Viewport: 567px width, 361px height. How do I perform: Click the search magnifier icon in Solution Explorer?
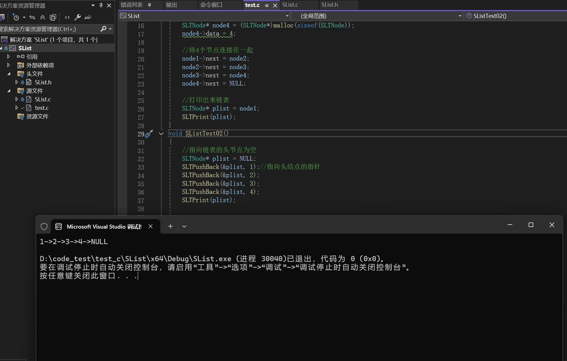coord(103,29)
